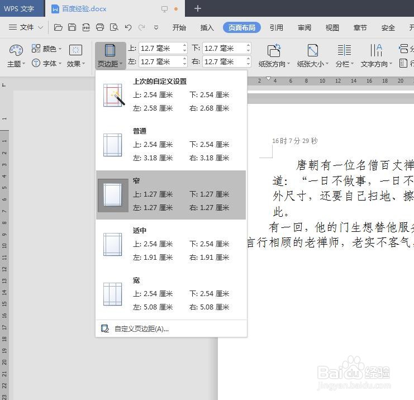
Task: Click the 分栏 columns icon
Action: point(344,50)
